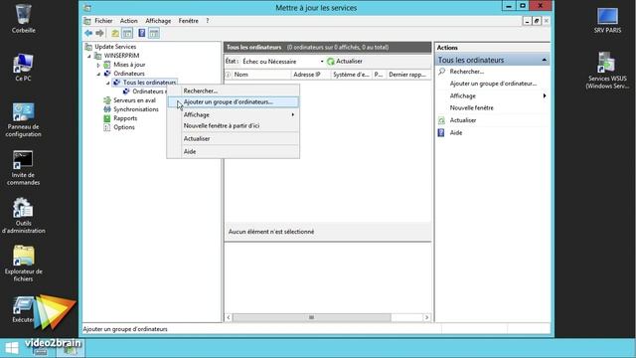Expand the Mises à jour tree node

(98, 65)
